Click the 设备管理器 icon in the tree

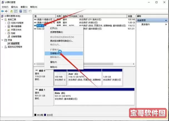point(9,36)
